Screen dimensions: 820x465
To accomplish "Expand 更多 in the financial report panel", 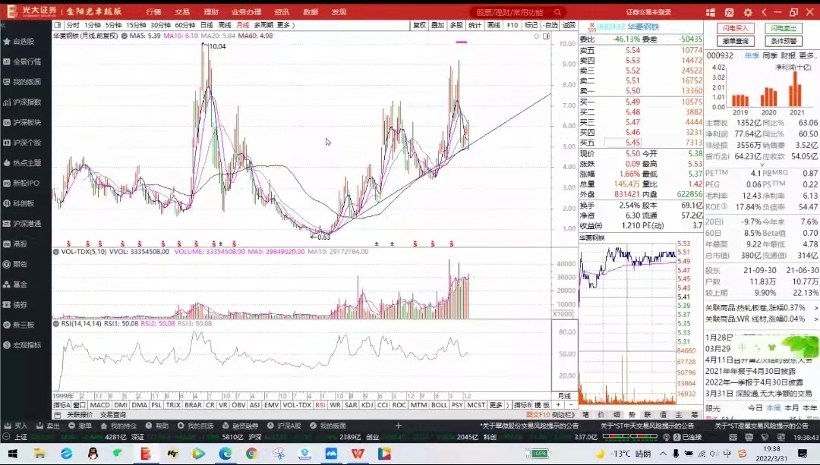I will click(808, 55).
